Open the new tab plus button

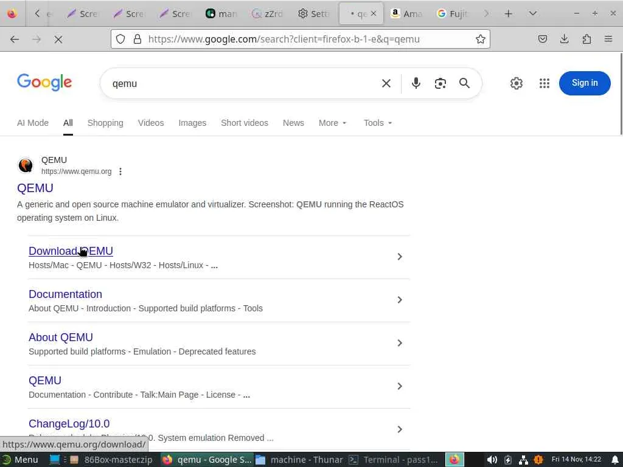tap(508, 14)
